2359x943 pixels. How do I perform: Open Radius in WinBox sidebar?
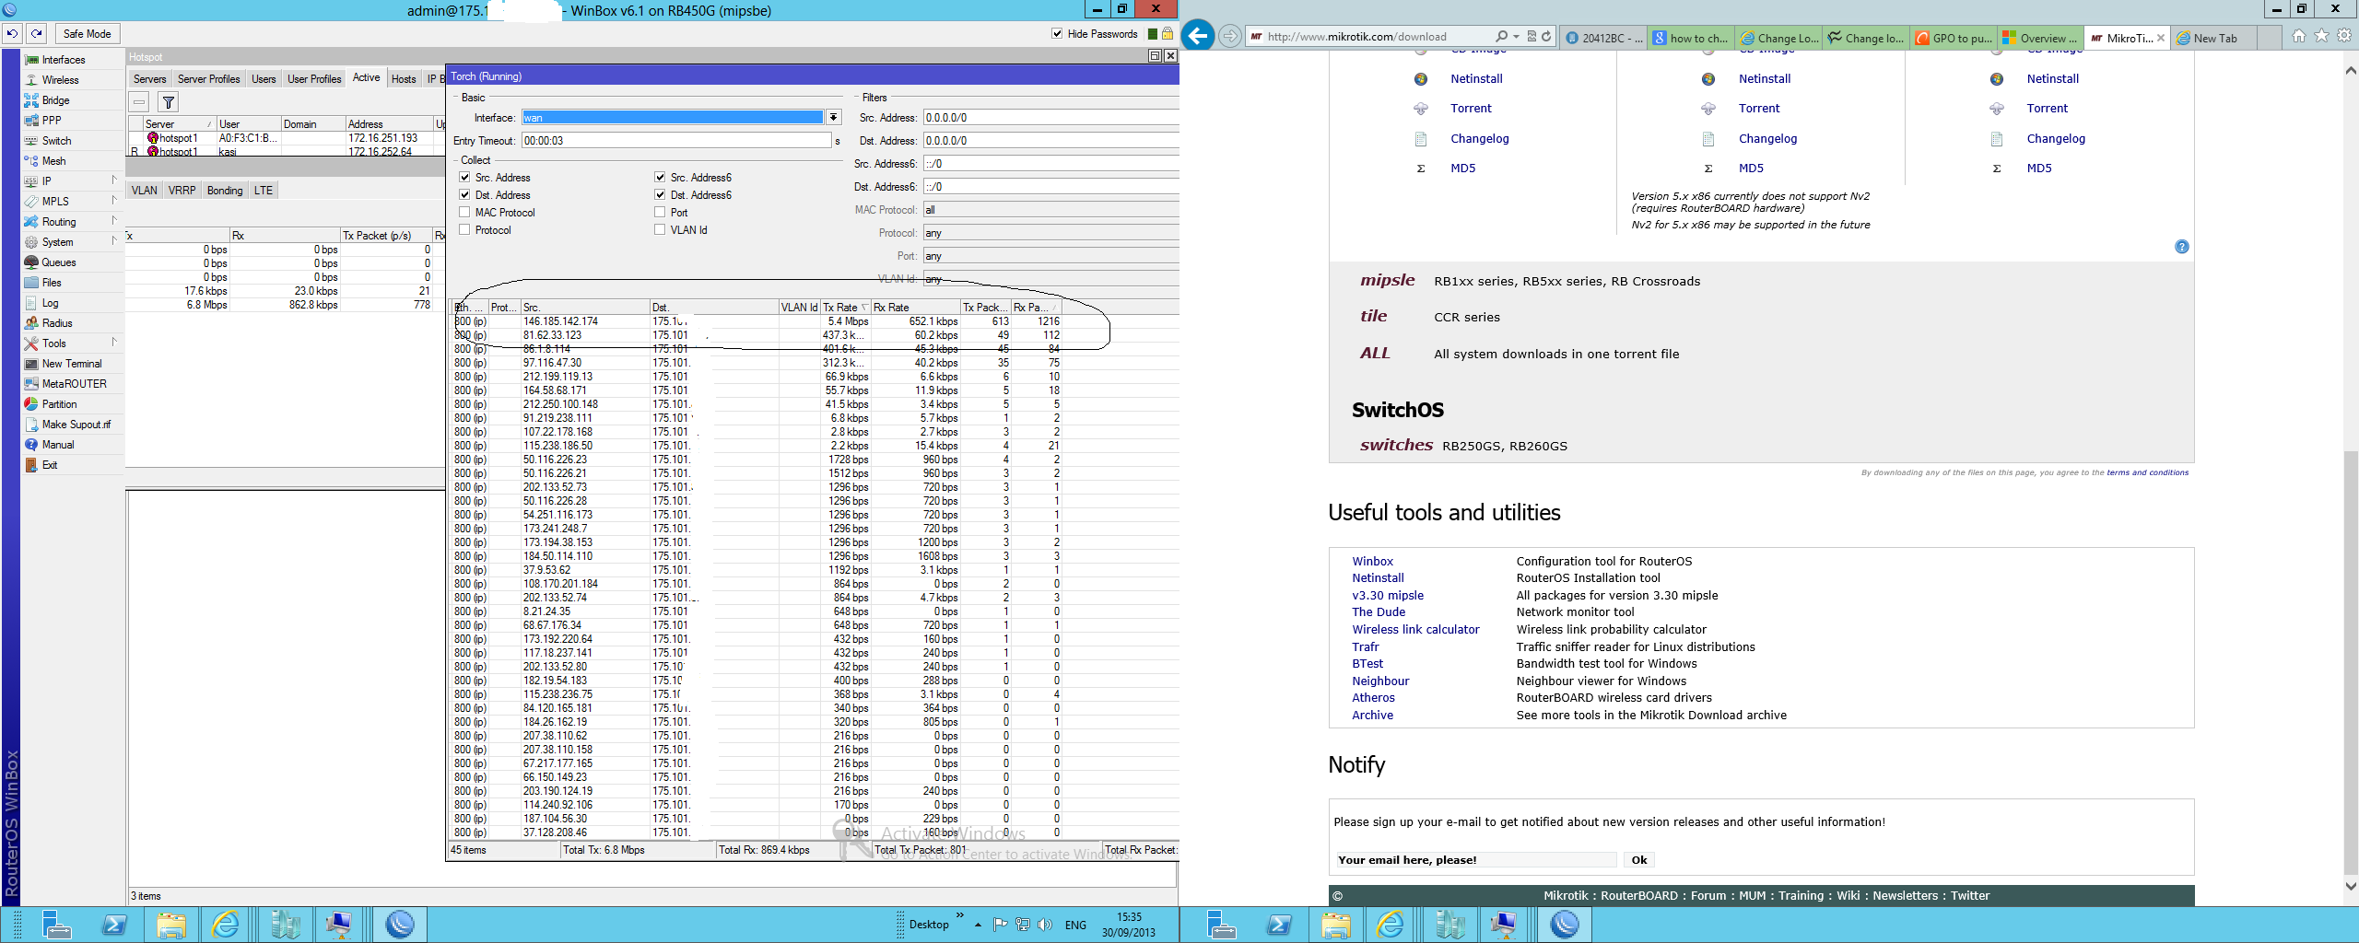pos(57,323)
